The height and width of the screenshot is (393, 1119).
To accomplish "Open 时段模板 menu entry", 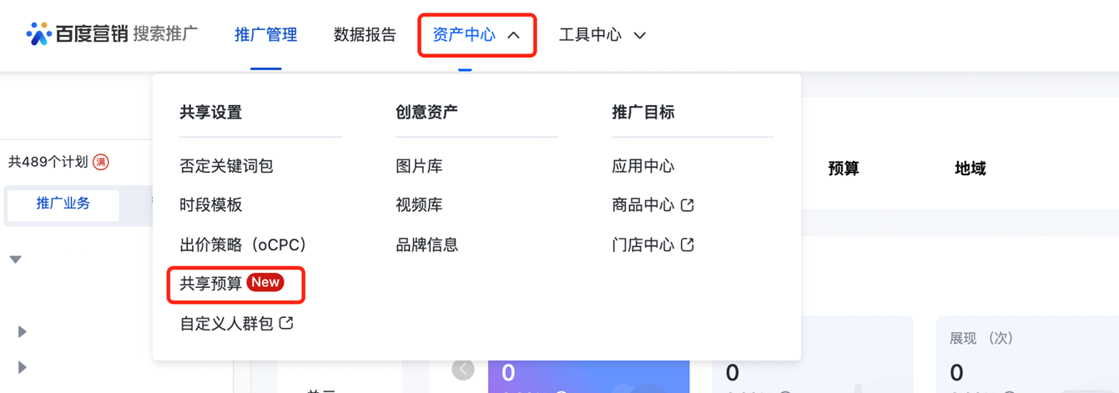I will 211,205.
